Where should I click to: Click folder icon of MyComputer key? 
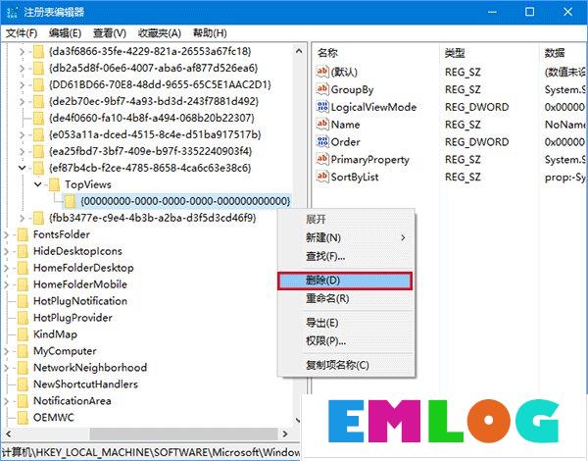click(23, 351)
